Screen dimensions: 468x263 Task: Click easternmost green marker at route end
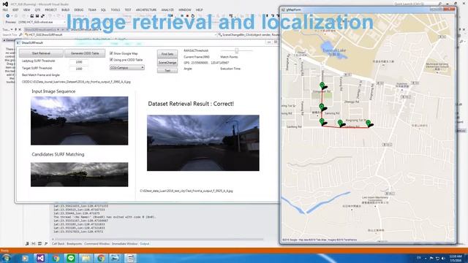tap(369, 123)
